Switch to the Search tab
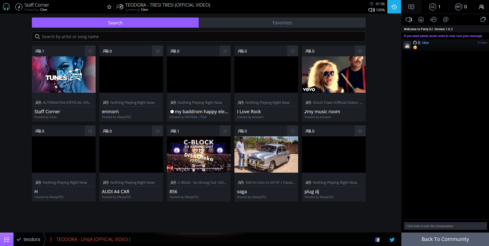The height and width of the screenshot is (246, 489). click(115, 23)
